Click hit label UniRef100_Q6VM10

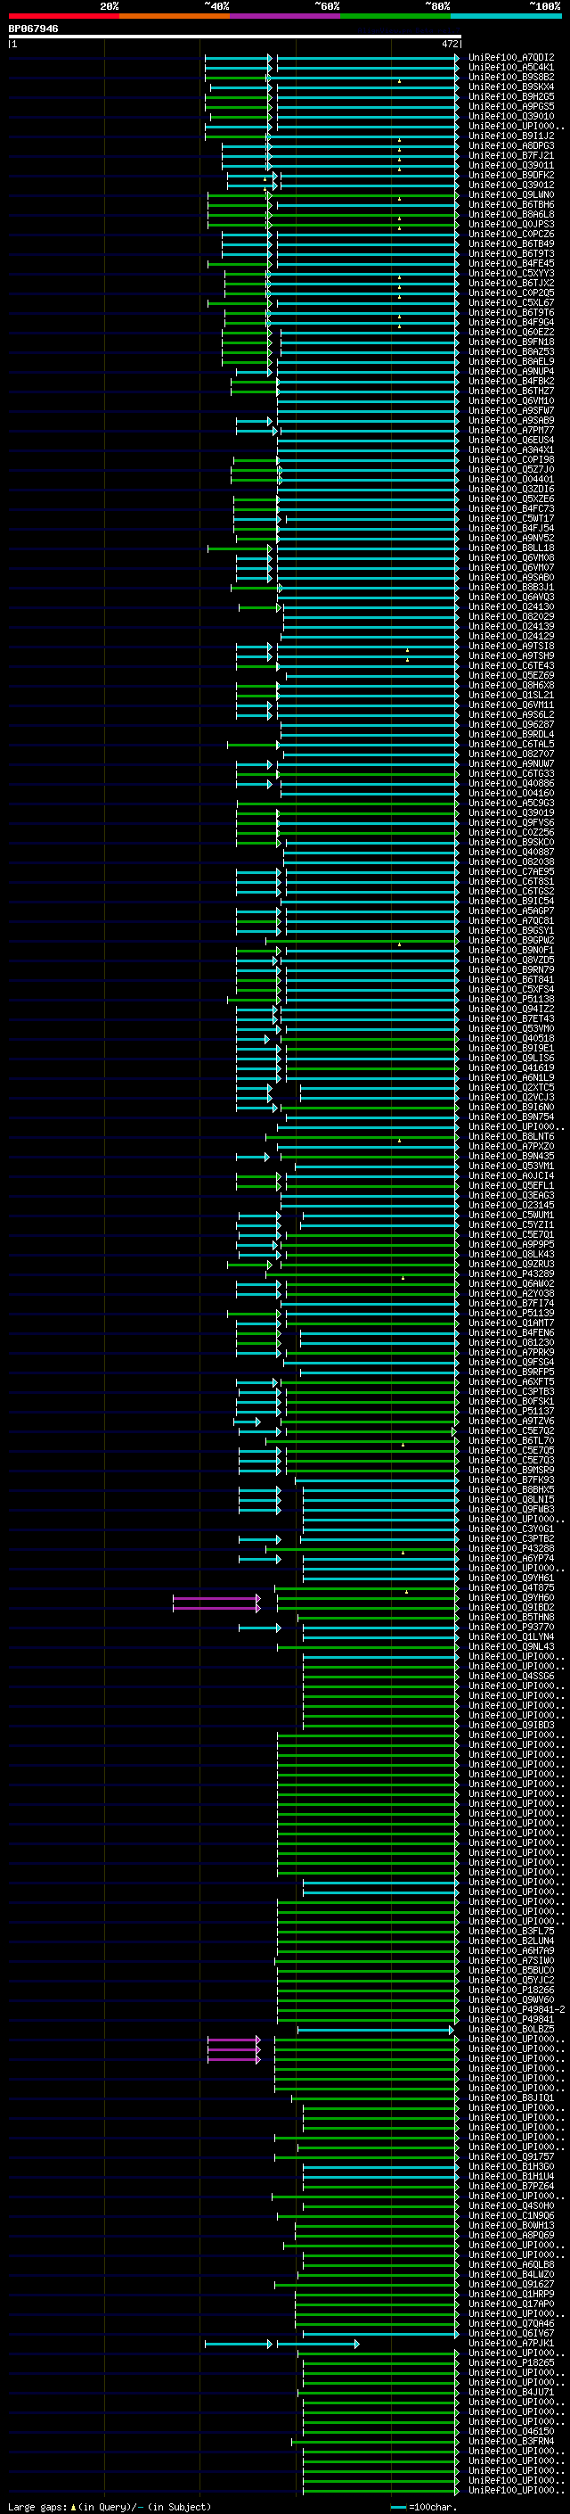pyautogui.click(x=511, y=401)
